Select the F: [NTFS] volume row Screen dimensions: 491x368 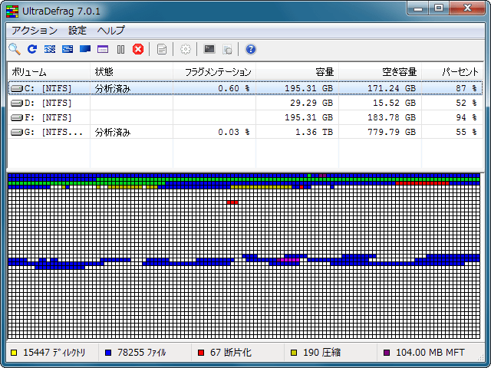[x=245, y=117]
